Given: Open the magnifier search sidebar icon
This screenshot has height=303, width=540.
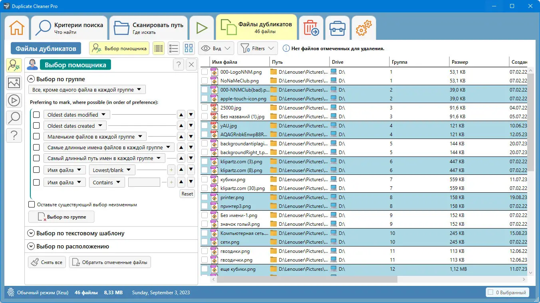Looking at the screenshot, I should pyautogui.click(x=14, y=118).
